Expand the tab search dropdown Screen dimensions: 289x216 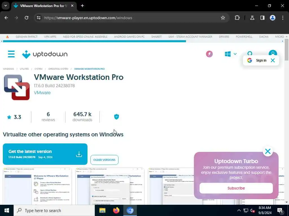point(6,6)
